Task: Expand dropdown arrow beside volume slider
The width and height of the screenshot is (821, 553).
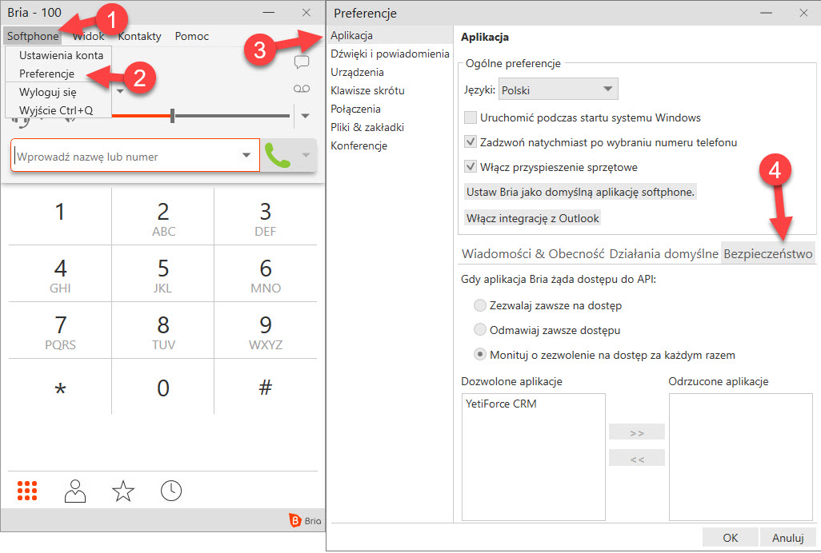Action: click(306, 116)
